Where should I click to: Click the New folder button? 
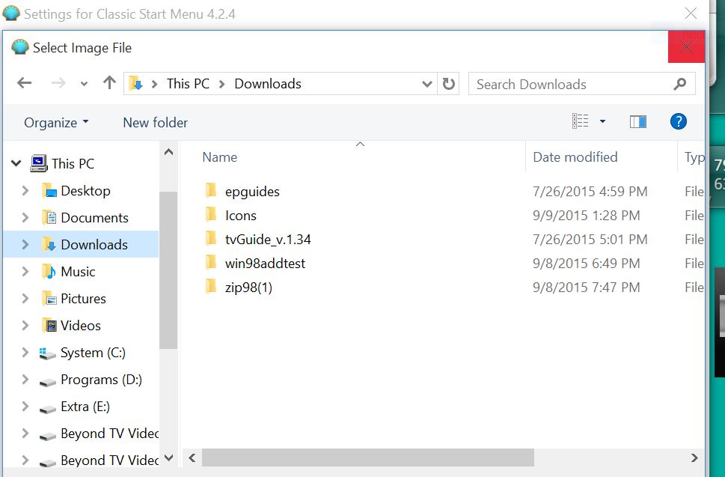tap(155, 123)
